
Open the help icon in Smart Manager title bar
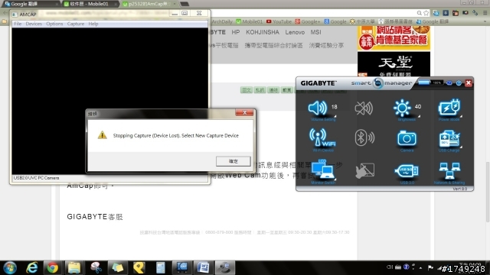(x=459, y=83)
